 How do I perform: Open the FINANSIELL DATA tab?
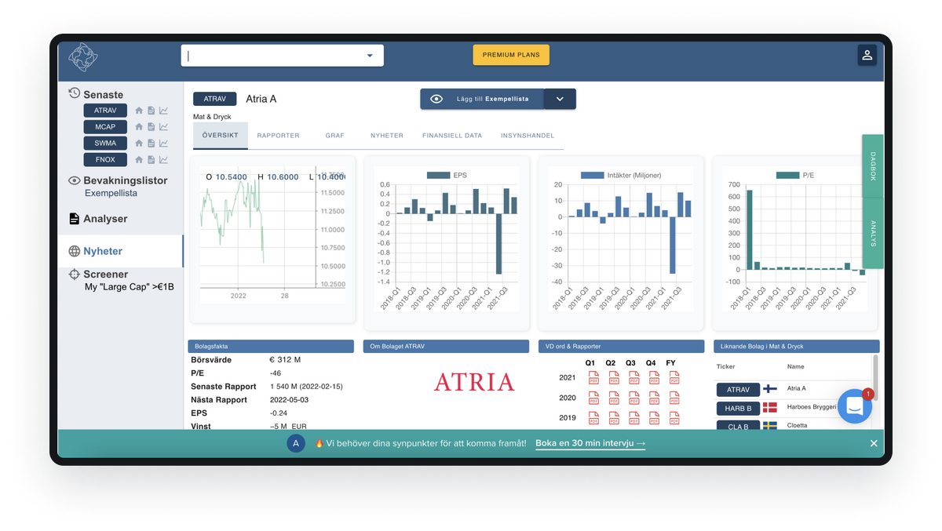pyautogui.click(x=452, y=135)
